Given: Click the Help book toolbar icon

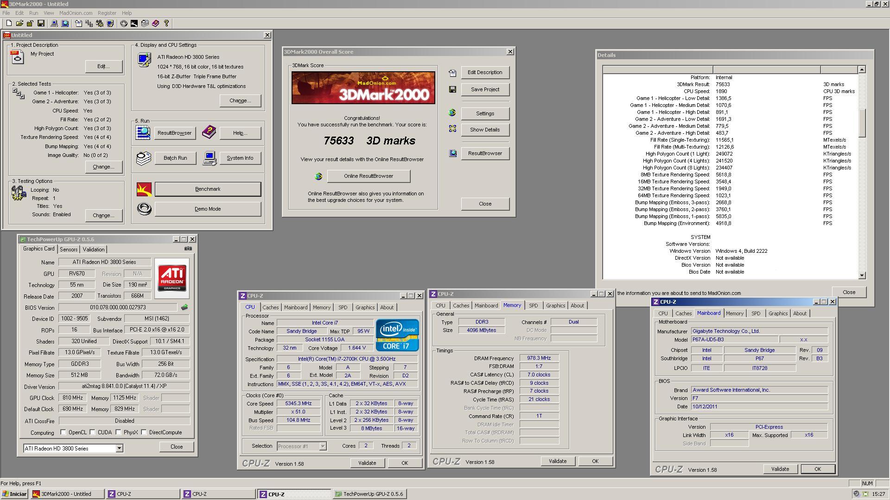Looking at the screenshot, I should 156,23.
